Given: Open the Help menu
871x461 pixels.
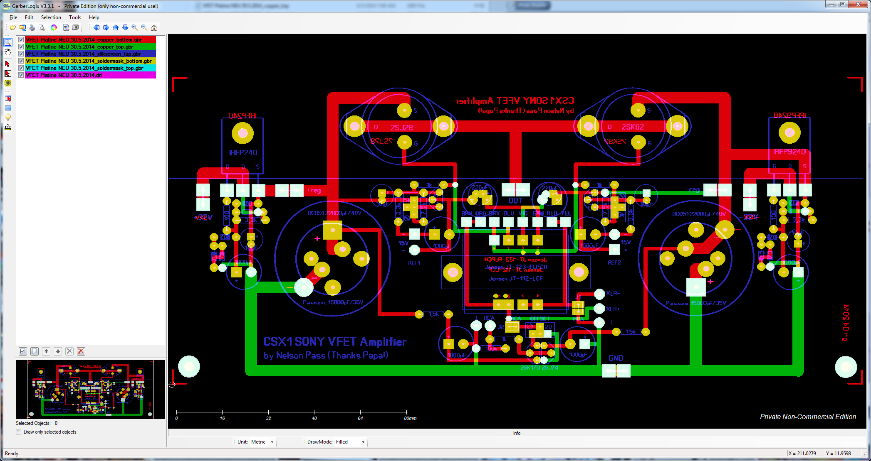Looking at the screenshot, I should [94, 17].
